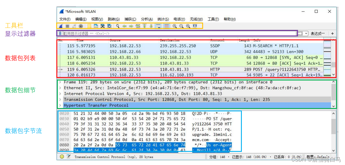Image resolution: width=345 pixels, height=165 pixels.
Task: Click the 配置: Default profile in status bar
Action: tap(317, 157)
